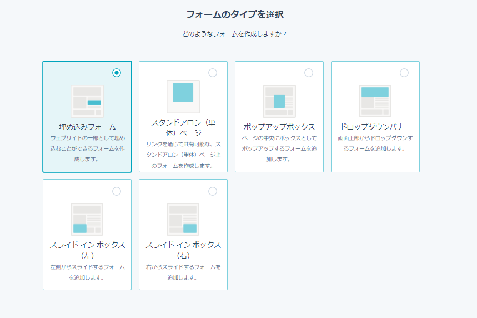
Task: Click the スライド イン ボックス（左） title
Action: (x=87, y=250)
